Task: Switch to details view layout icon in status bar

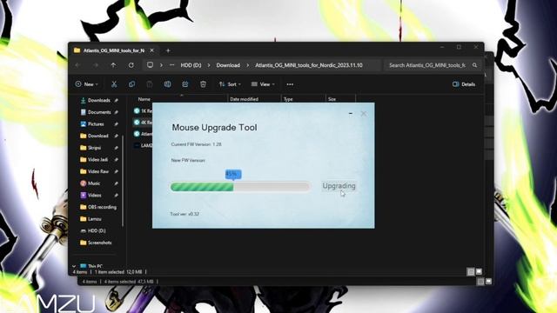Action: click(471, 272)
